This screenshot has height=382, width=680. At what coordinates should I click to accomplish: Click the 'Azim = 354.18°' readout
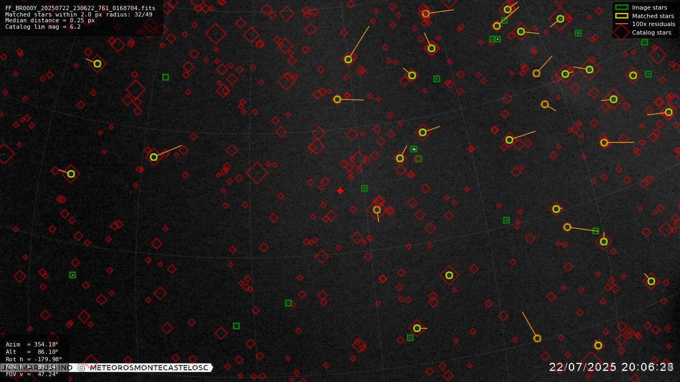(32, 344)
